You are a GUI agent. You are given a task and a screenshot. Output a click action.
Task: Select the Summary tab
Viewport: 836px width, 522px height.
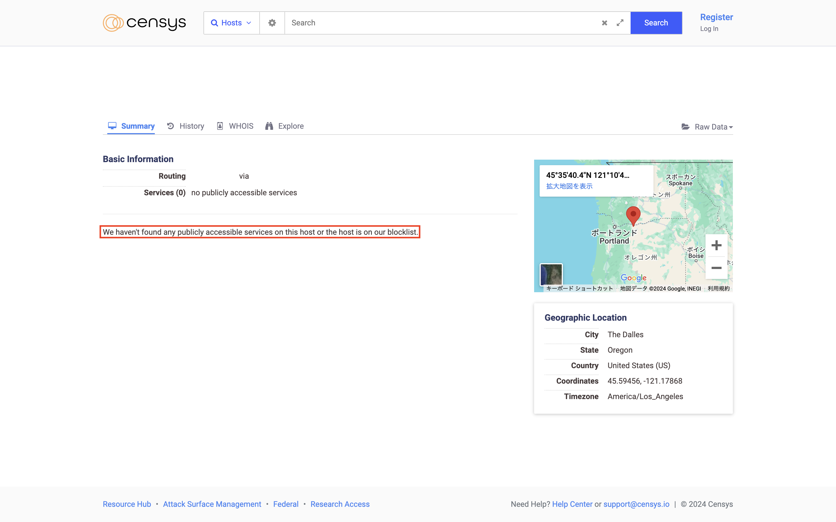[x=131, y=126]
